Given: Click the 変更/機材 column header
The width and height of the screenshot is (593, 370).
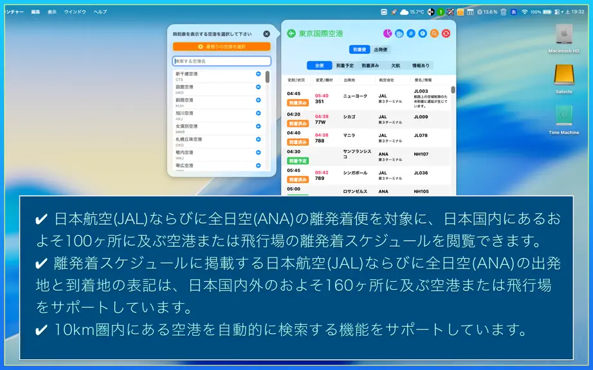Looking at the screenshot, I should pos(324,80).
